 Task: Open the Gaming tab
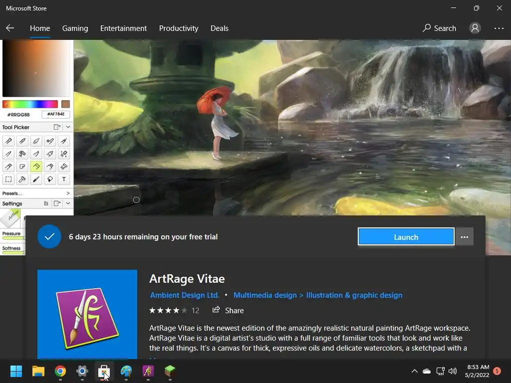pyautogui.click(x=75, y=28)
